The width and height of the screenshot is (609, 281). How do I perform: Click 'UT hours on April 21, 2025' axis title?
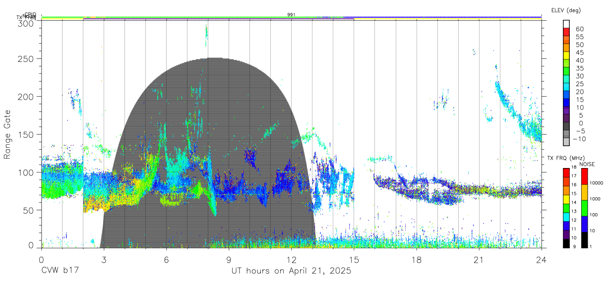coord(291,271)
